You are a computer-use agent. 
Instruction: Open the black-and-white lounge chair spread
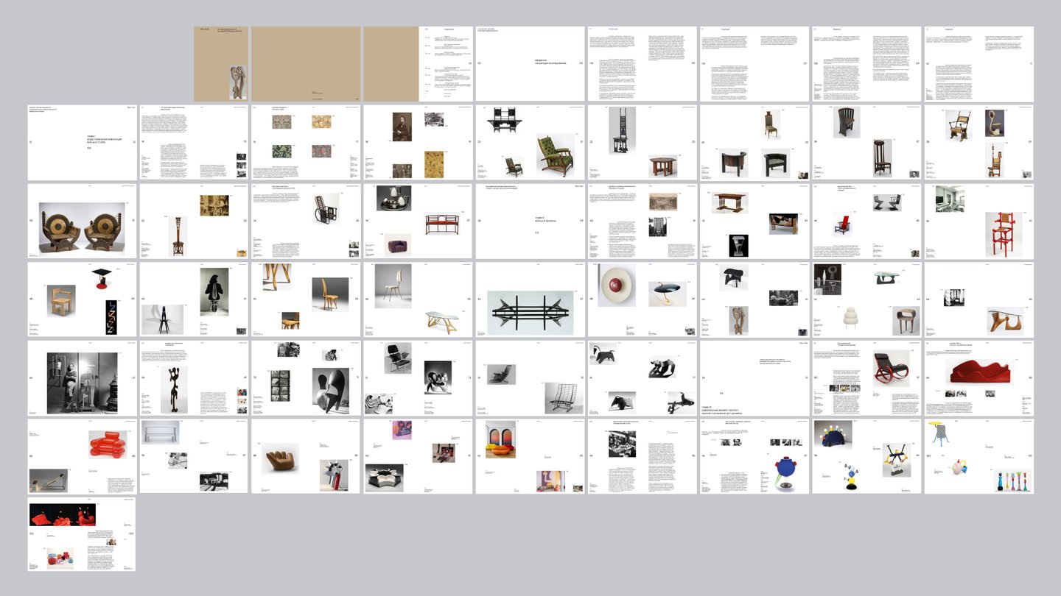coord(418,377)
